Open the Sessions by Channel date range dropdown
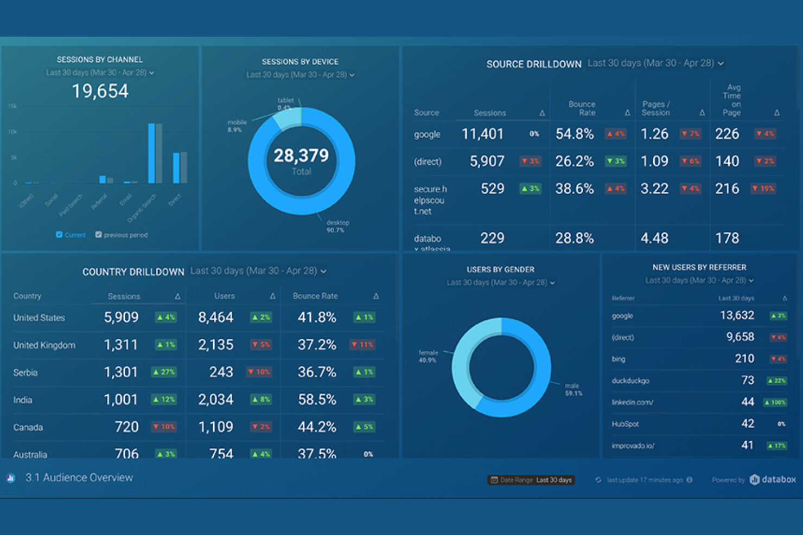 pos(100,73)
